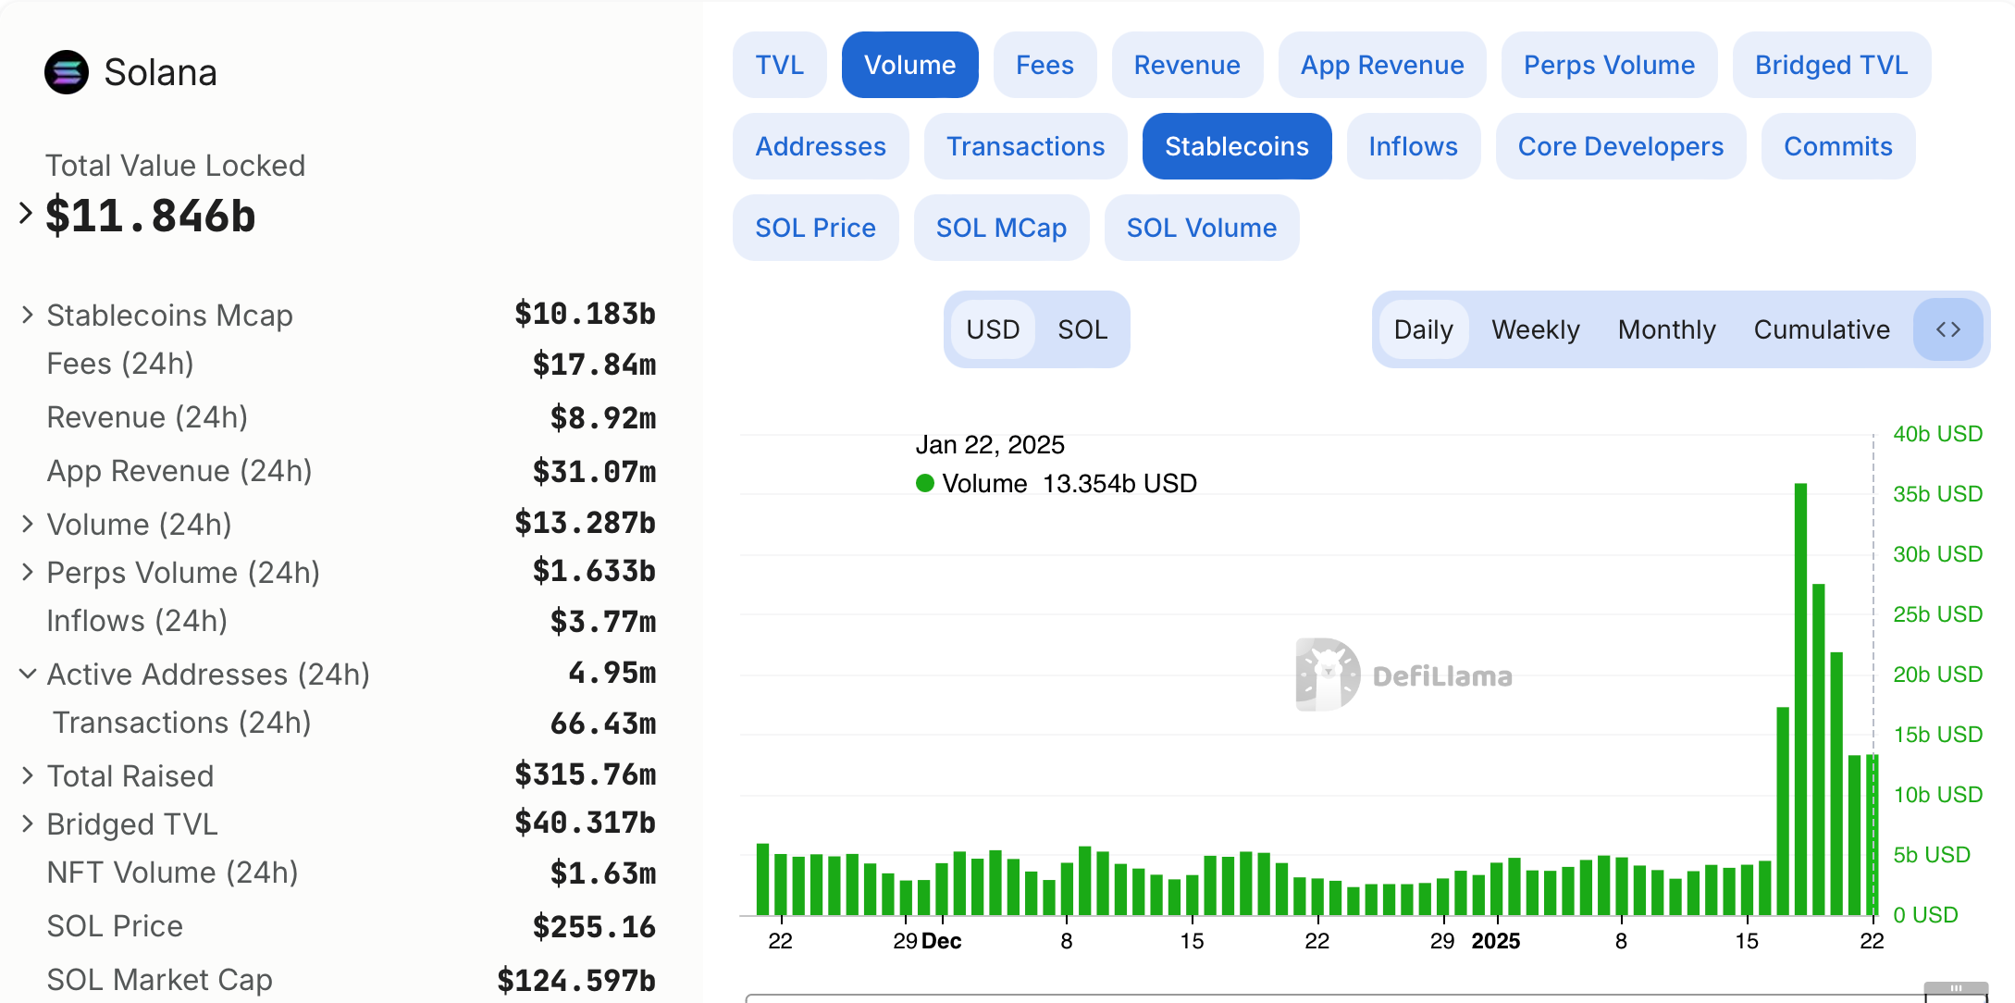Expand the Total Value Locked breakdown

(x=26, y=214)
